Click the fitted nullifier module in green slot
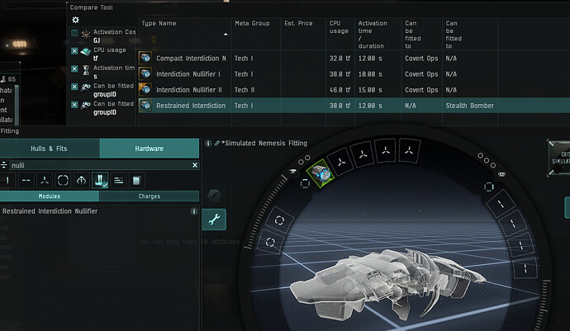This screenshot has height=331, width=570. pos(320,173)
